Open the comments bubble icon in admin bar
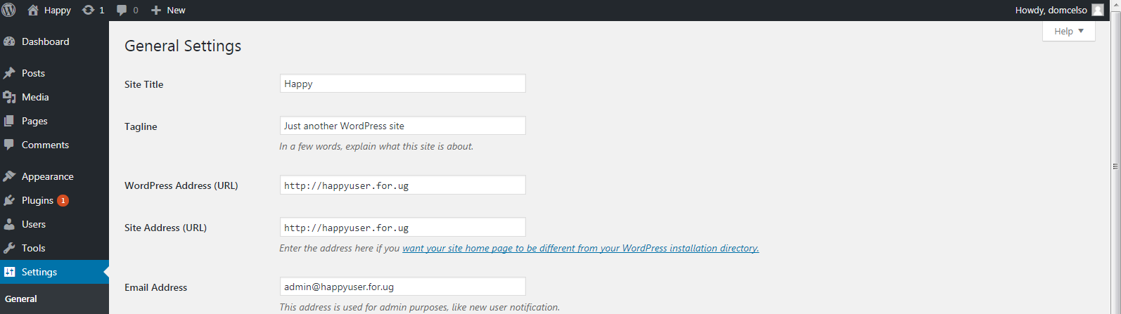This screenshot has width=1121, height=314. tap(122, 10)
